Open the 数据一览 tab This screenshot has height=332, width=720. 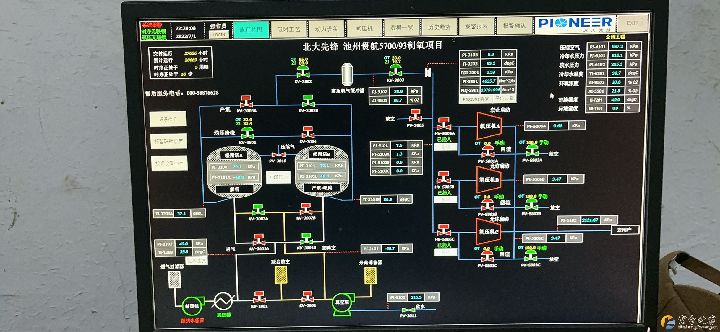[402, 28]
